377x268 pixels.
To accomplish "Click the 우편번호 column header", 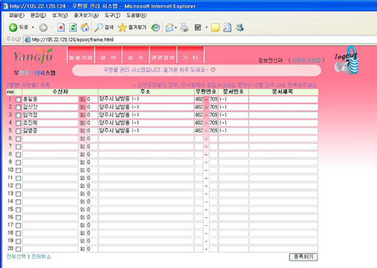I will coord(206,92).
